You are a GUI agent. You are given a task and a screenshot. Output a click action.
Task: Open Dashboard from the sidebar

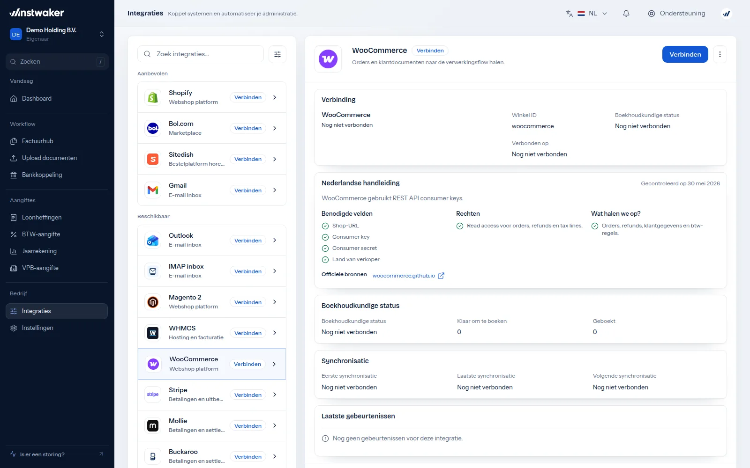[57, 99]
